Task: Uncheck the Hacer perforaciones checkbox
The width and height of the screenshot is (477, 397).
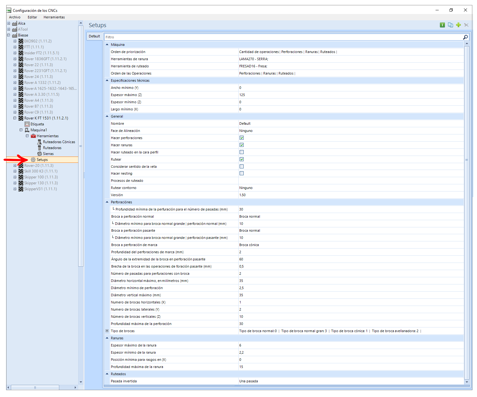Action: point(241,138)
